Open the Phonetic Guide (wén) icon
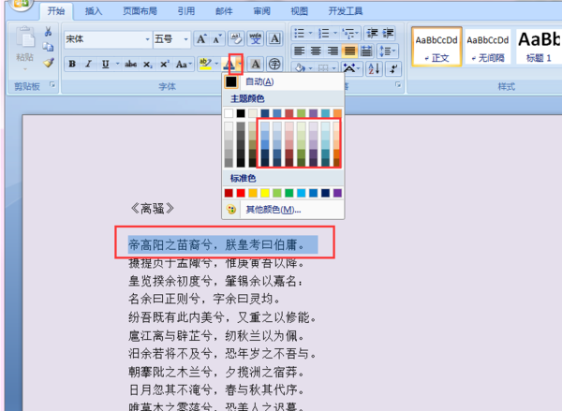The height and width of the screenshot is (411, 562). (255, 38)
